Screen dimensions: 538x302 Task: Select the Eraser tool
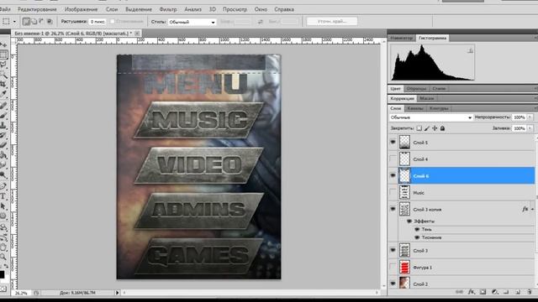pos(3,145)
